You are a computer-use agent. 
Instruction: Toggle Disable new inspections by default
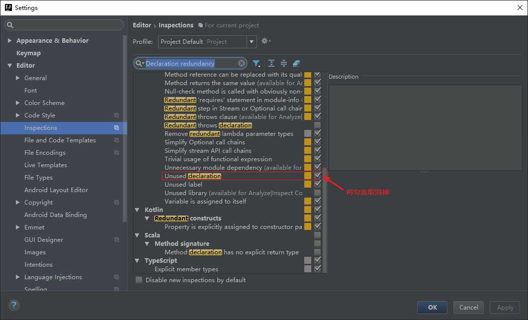pos(139,280)
